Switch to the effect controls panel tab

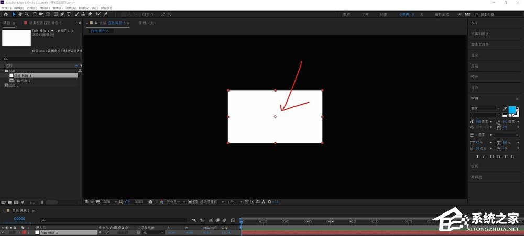coord(44,23)
